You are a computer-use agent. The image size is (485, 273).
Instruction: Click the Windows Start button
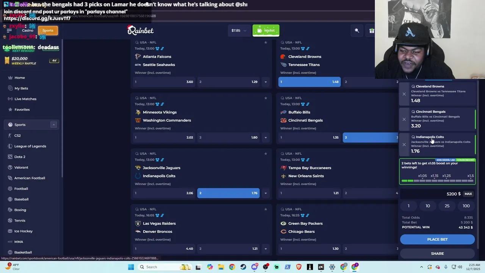click(x=131, y=267)
